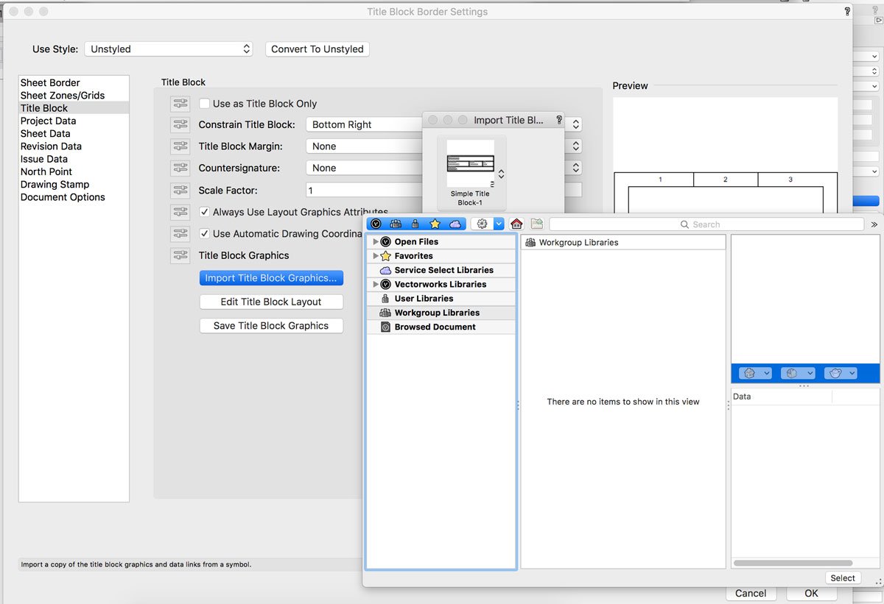The width and height of the screenshot is (884, 604).
Task: Uncheck Always Use Layout Graphics Attributes
Action: pyautogui.click(x=205, y=212)
